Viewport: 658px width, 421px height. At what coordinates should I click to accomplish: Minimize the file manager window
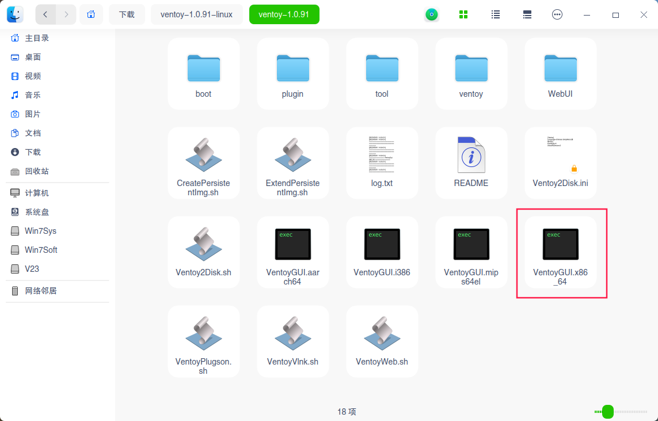587,15
